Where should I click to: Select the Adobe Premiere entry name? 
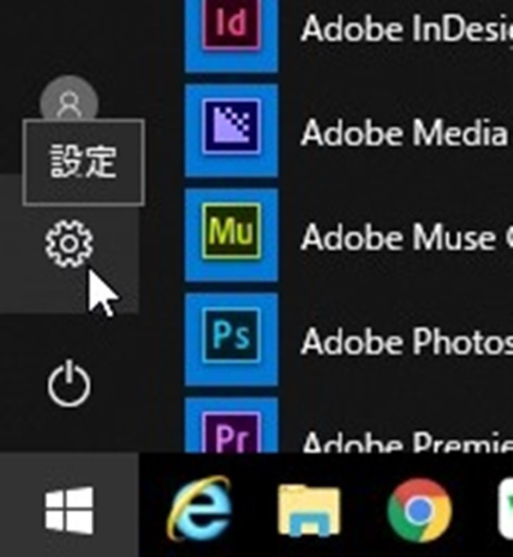[x=406, y=442]
